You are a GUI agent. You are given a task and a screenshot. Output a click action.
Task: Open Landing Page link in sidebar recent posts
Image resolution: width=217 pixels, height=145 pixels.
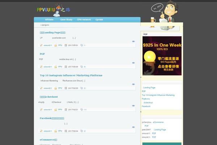(x=149, y=88)
